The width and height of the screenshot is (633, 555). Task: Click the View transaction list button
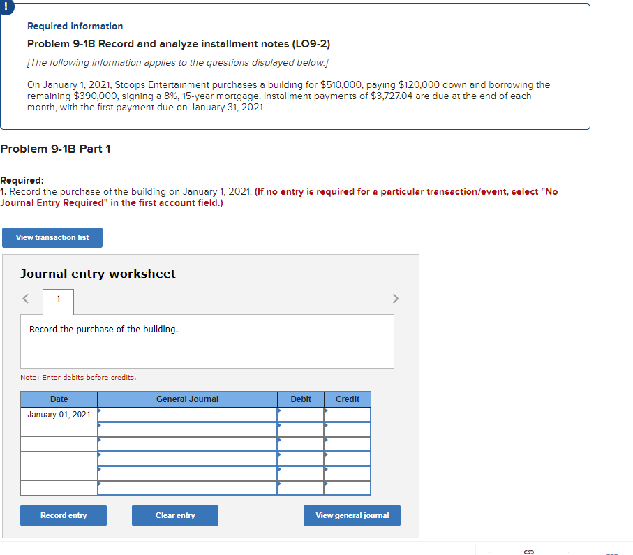click(52, 237)
